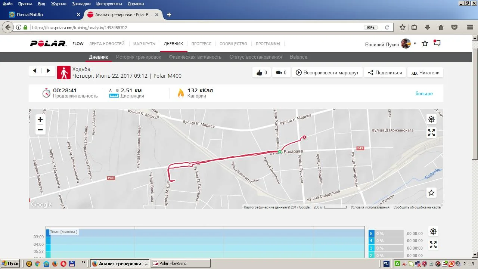478x269 pixels.
Task: Click page scrollbar up arrow
Action: (475, 38)
